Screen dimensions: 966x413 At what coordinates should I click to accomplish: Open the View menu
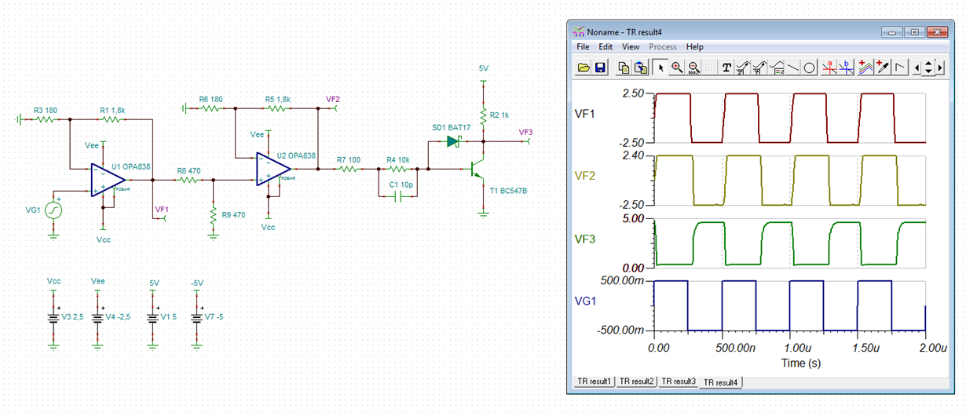pyautogui.click(x=631, y=47)
